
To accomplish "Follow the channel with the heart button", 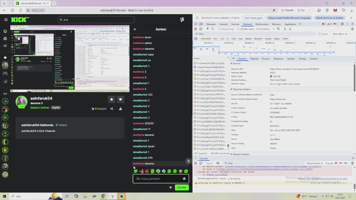I will click(120, 99).
